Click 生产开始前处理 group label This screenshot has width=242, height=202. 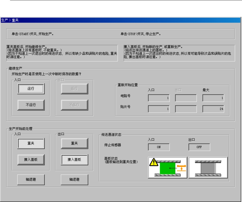click(21, 129)
